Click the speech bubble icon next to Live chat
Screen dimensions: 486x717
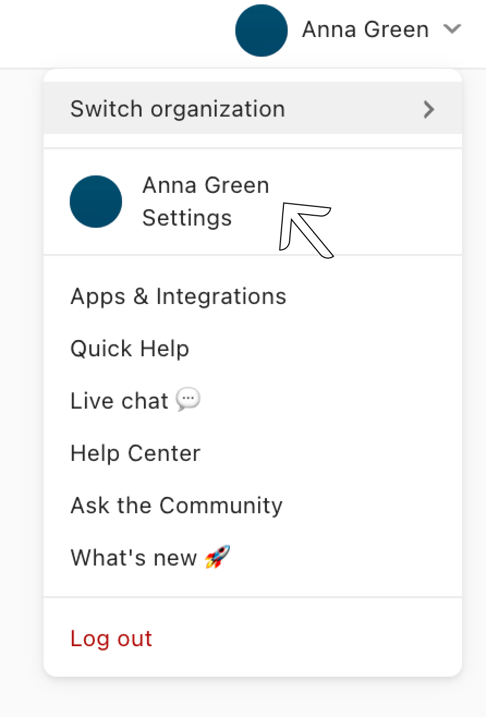[x=189, y=401]
